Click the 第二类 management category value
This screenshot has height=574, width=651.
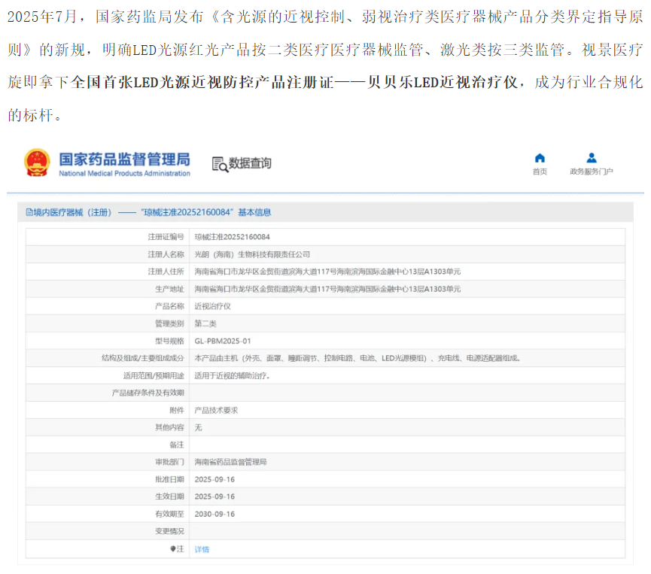pyautogui.click(x=207, y=323)
